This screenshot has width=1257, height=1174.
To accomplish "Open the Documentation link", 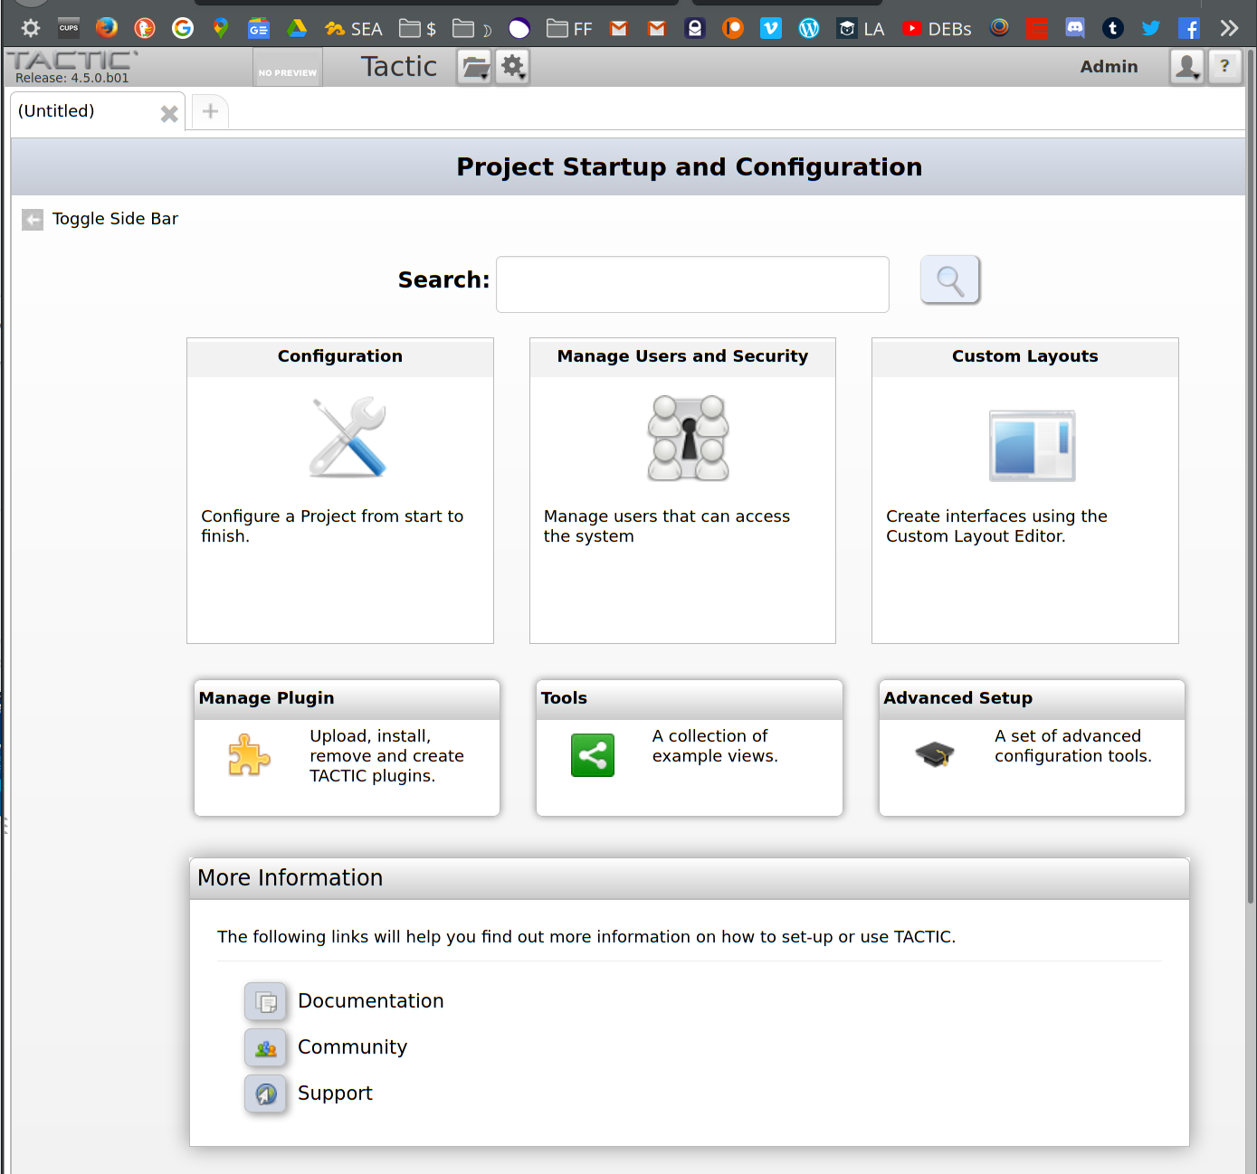I will coord(370,1001).
